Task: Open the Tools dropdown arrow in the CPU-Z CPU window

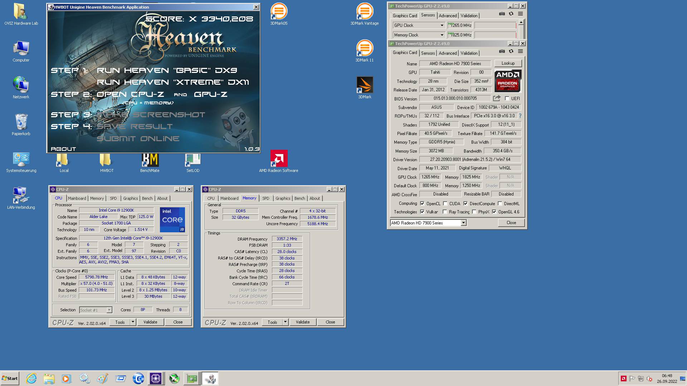Action: click(133, 322)
